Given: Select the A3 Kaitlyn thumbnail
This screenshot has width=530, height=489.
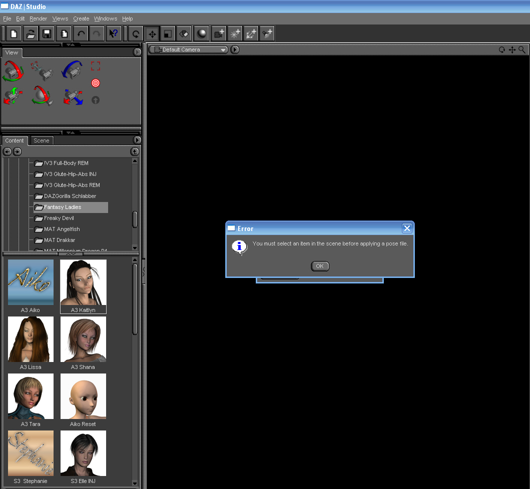Looking at the screenshot, I should click(83, 286).
